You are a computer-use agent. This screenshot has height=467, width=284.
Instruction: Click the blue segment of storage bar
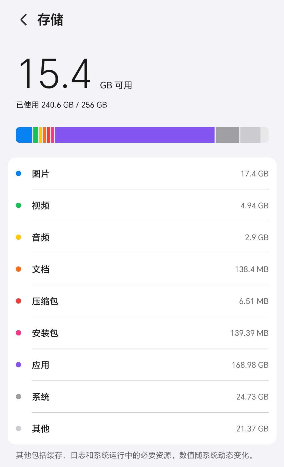point(24,135)
